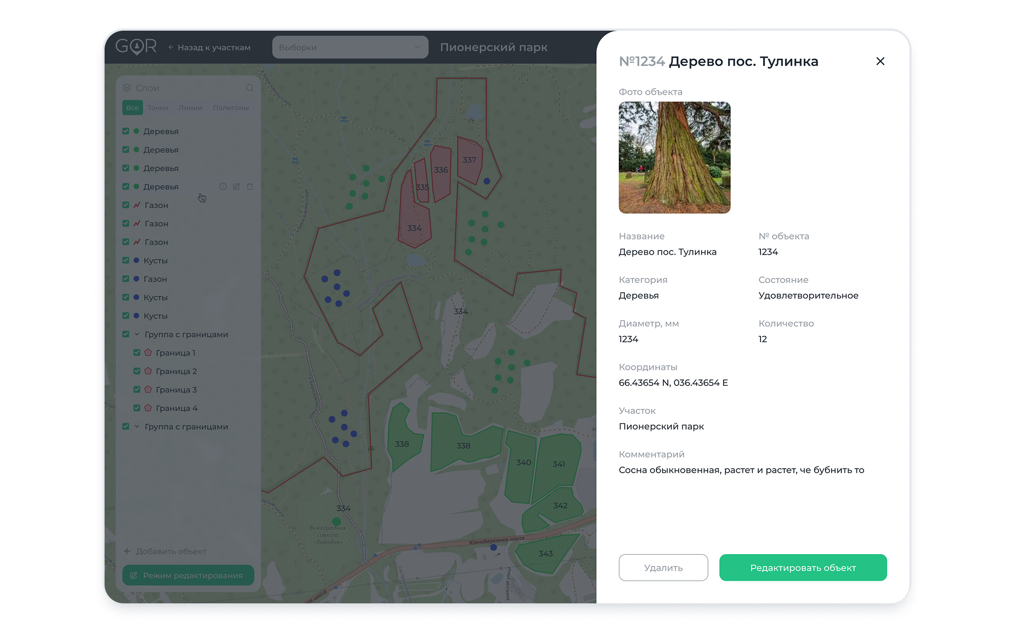The image size is (1014, 634).
Task: Switch to the Линии tab
Action: click(190, 108)
